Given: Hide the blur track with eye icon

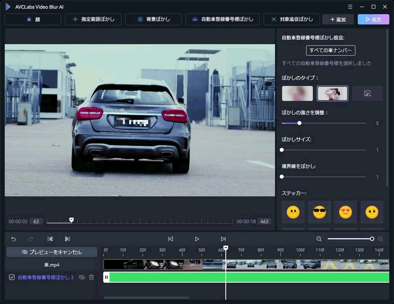Looking at the screenshot, I should [x=82, y=277].
